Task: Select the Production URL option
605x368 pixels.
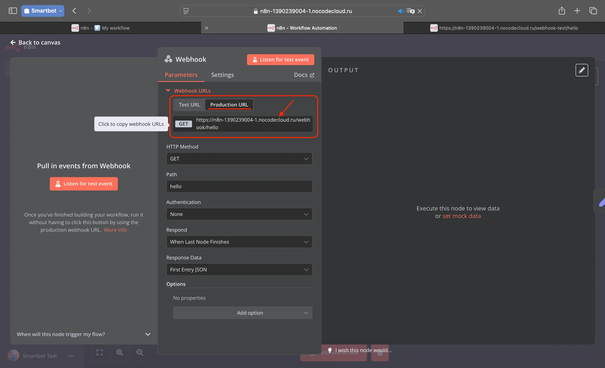Action: [229, 105]
